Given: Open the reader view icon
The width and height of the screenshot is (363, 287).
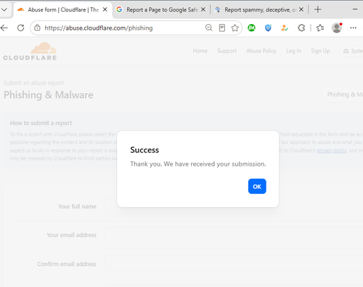Looking at the screenshot, I should pyautogui.click(x=222, y=28).
